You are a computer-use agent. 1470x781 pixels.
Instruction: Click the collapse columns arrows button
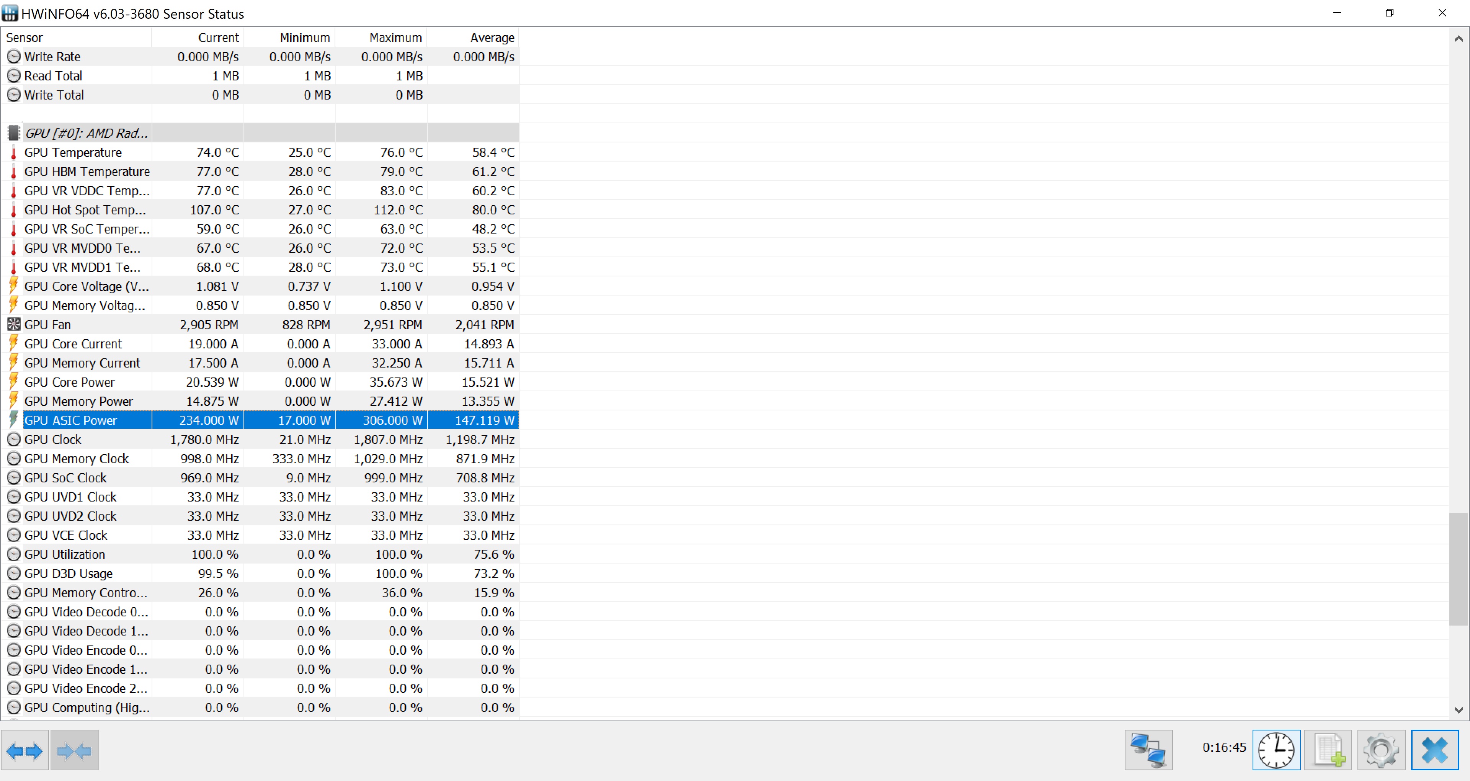coord(74,750)
